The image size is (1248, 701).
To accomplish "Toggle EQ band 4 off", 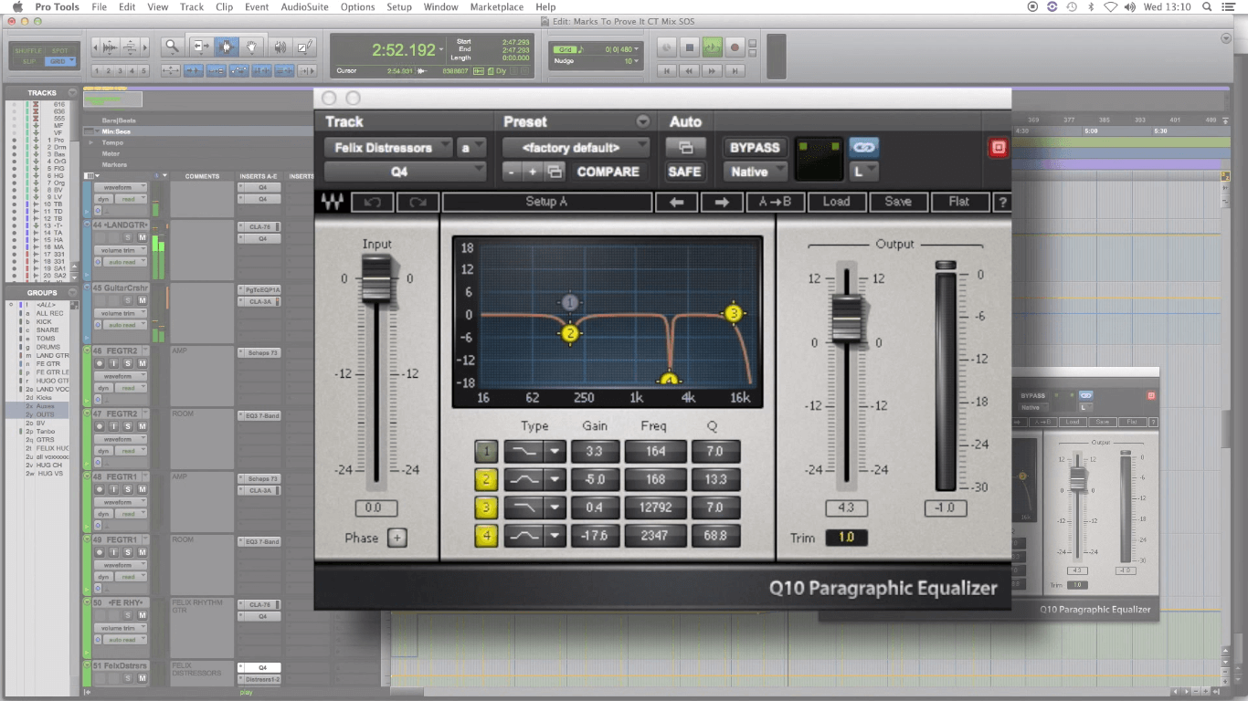I will point(486,536).
